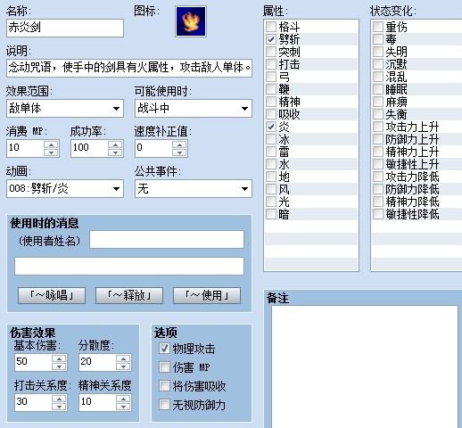Check the 暗 attribute checkbox
Screen dimensions: 462x428
[271, 214]
